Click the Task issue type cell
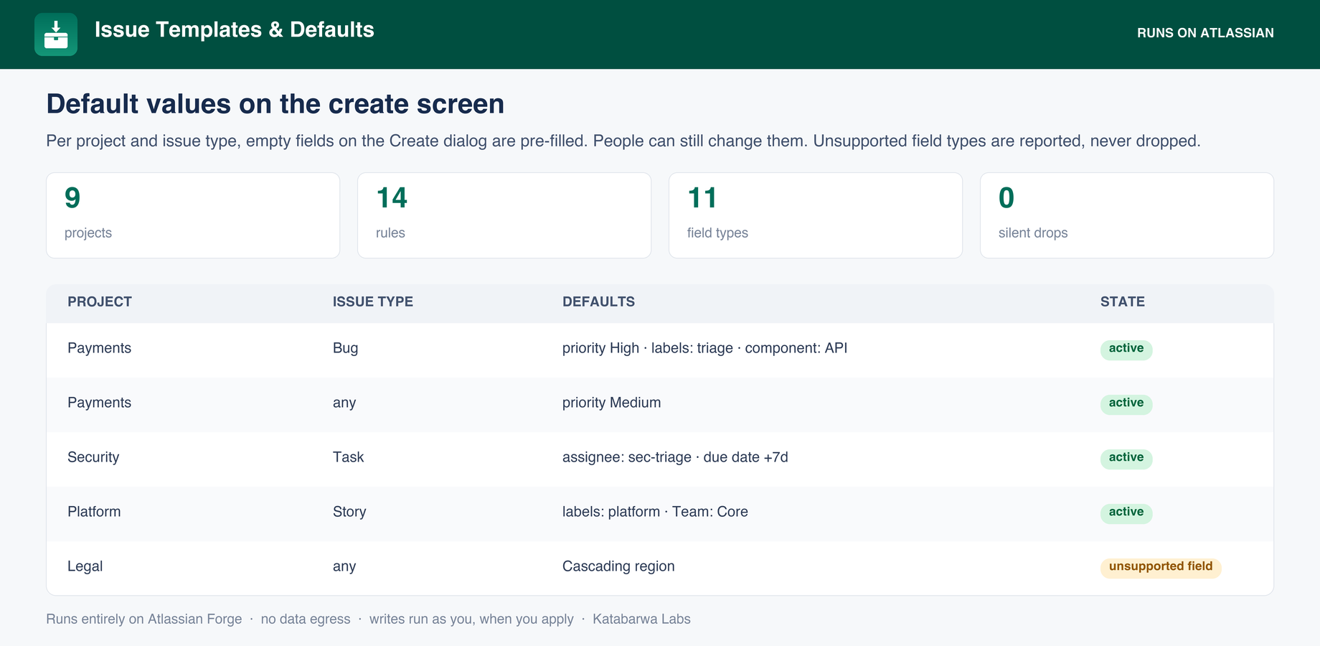 tap(349, 457)
